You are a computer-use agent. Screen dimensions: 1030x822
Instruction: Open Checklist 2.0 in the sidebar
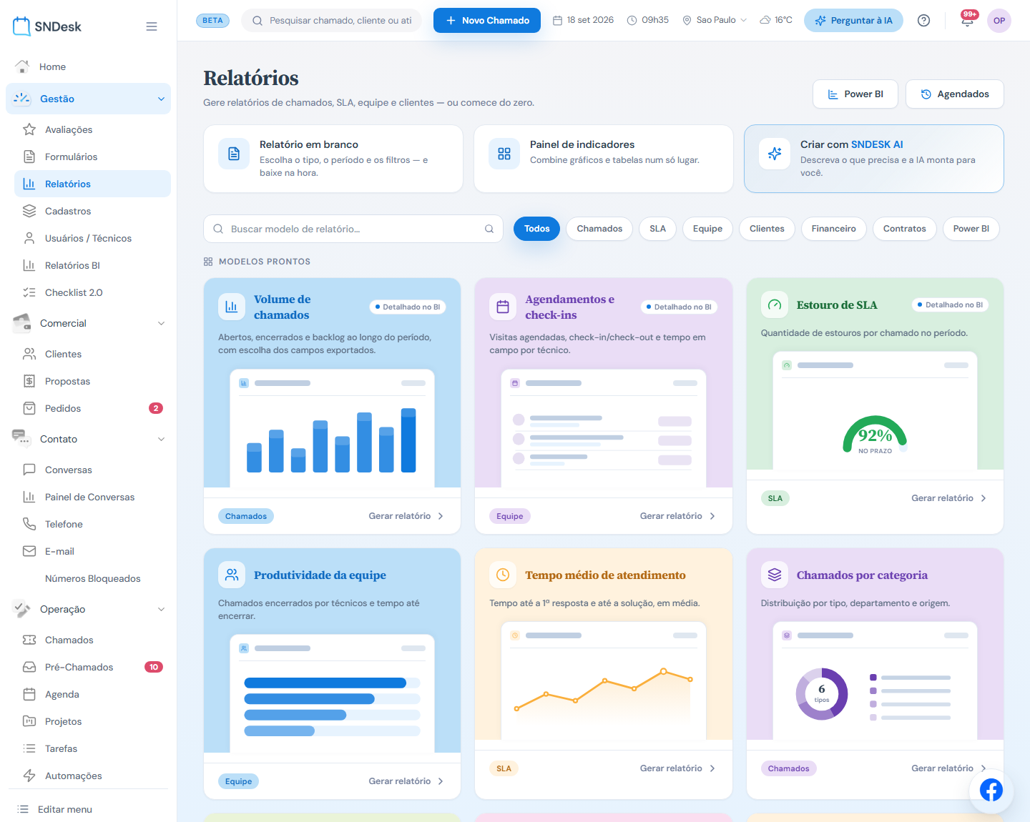coord(92,292)
